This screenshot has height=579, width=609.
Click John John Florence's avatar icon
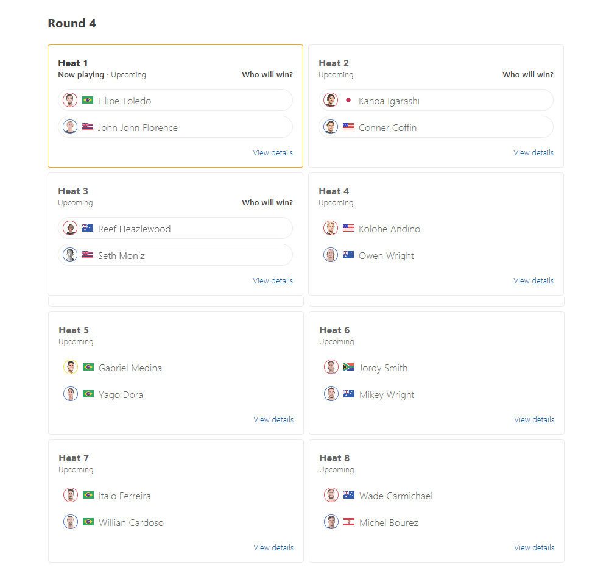point(70,127)
